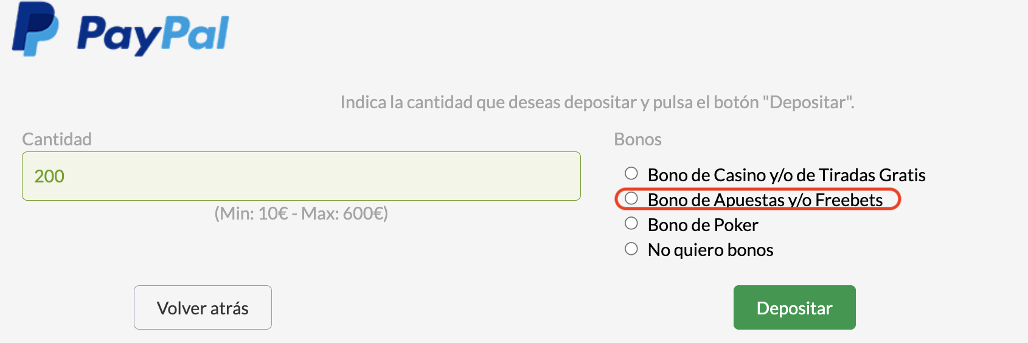The height and width of the screenshot is (343, 1028).
Task: Choose the No quiero bonos radio circle
Action: point(631,248)
